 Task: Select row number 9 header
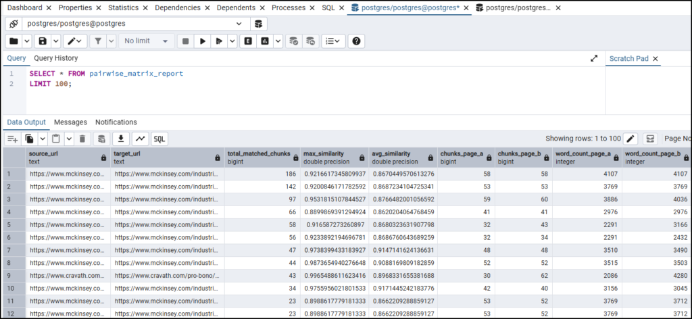coord(14,276)
